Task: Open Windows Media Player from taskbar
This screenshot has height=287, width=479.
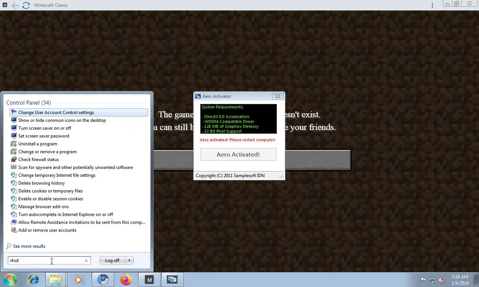Action: pos(79,280)
